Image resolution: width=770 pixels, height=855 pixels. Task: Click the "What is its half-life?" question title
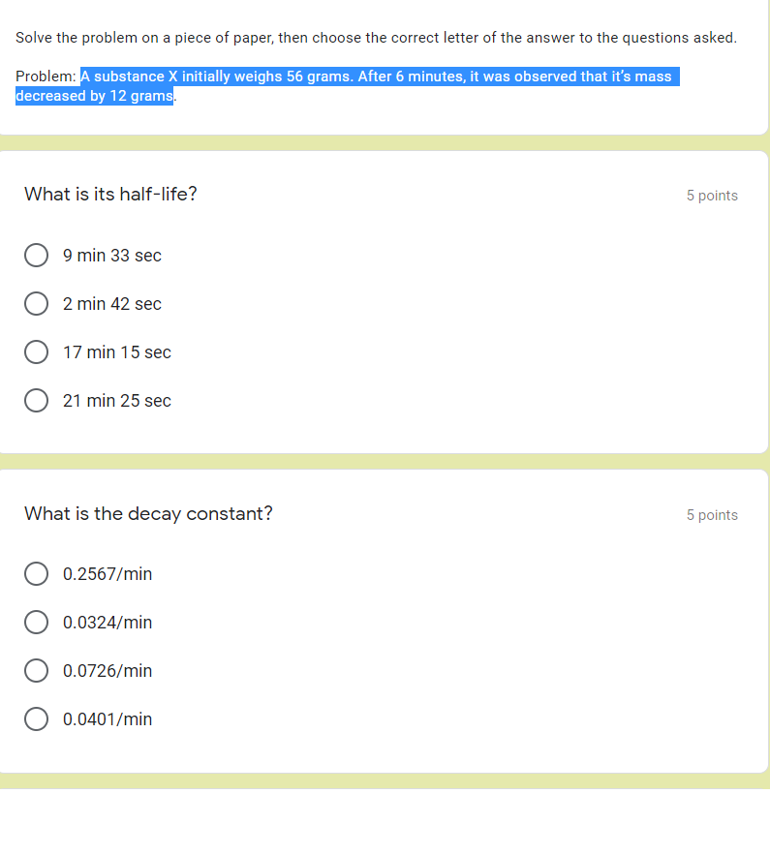(110, 194)
